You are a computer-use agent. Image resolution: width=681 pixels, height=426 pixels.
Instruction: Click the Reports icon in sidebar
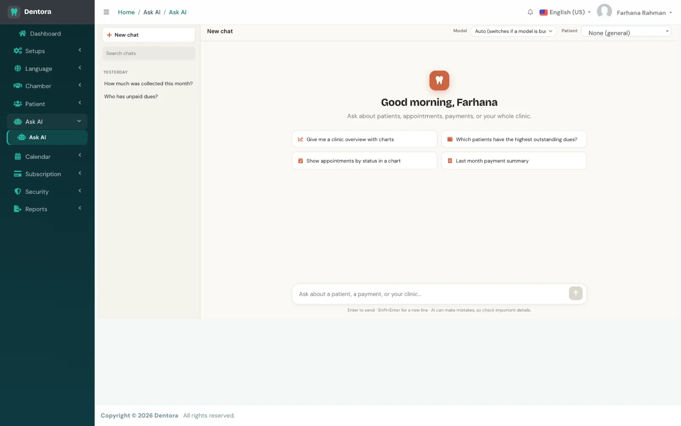point(17,209)
